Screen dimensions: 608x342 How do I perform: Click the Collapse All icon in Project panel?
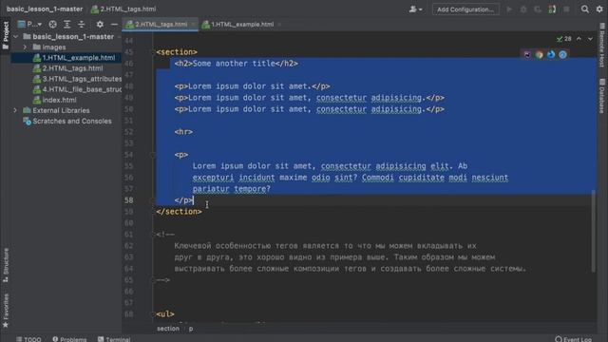82,25
